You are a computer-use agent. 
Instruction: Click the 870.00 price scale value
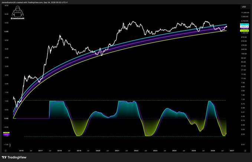point(244,37)
